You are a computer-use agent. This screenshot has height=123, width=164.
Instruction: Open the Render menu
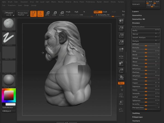coord(99,2)
